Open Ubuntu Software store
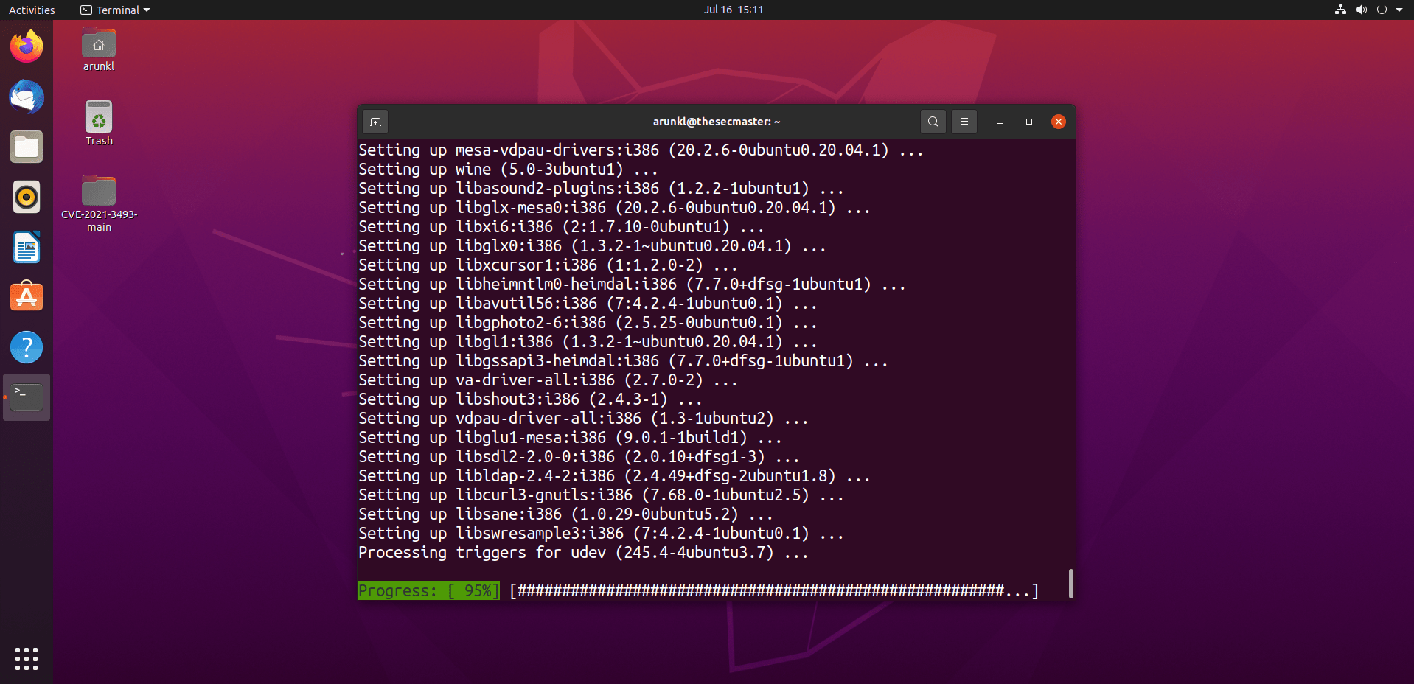1414x684 pixels. coord(27,297)
